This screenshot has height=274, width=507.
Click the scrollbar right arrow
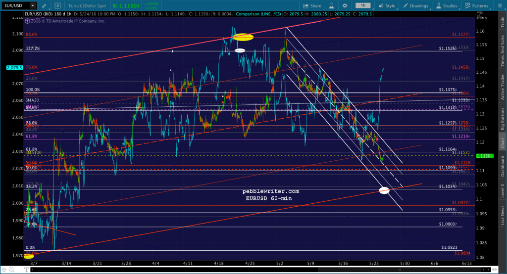tap(488, 270)
